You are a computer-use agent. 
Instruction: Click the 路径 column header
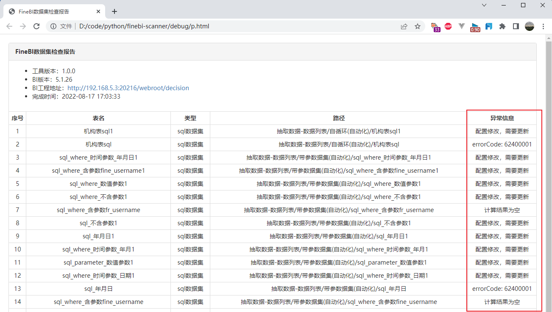pyautogui.click(x=339, y=118)
